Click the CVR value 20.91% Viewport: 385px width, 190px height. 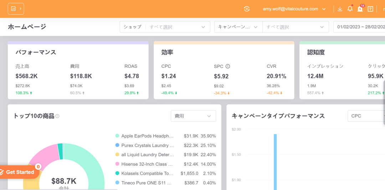coord(277,76)
